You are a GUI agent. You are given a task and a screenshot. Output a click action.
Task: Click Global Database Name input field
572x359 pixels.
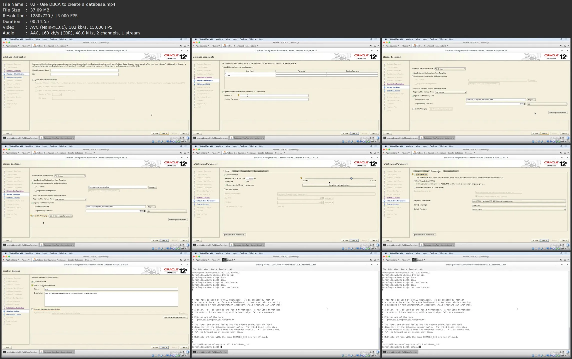85,70
